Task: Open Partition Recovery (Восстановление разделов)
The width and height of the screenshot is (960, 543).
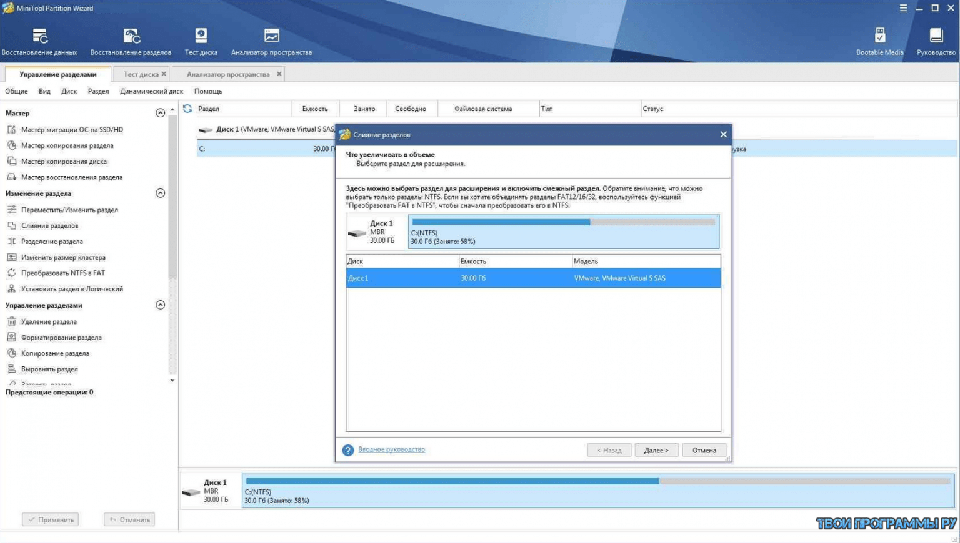Action: 131,41
